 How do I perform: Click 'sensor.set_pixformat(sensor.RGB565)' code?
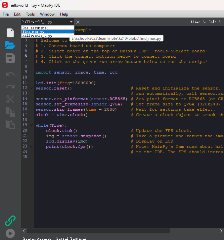pyautogui.click(x=81, y=99)
